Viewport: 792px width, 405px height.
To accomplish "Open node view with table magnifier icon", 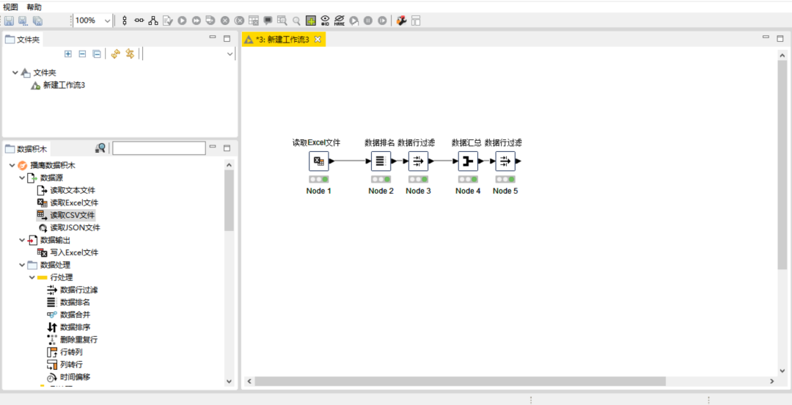I will 282,21.
